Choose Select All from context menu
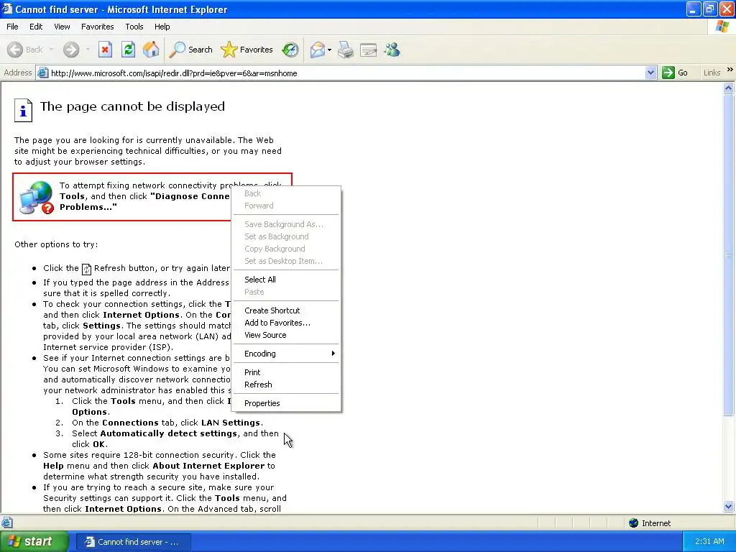This screenshot has height=552, width=736. coord(286,280)
